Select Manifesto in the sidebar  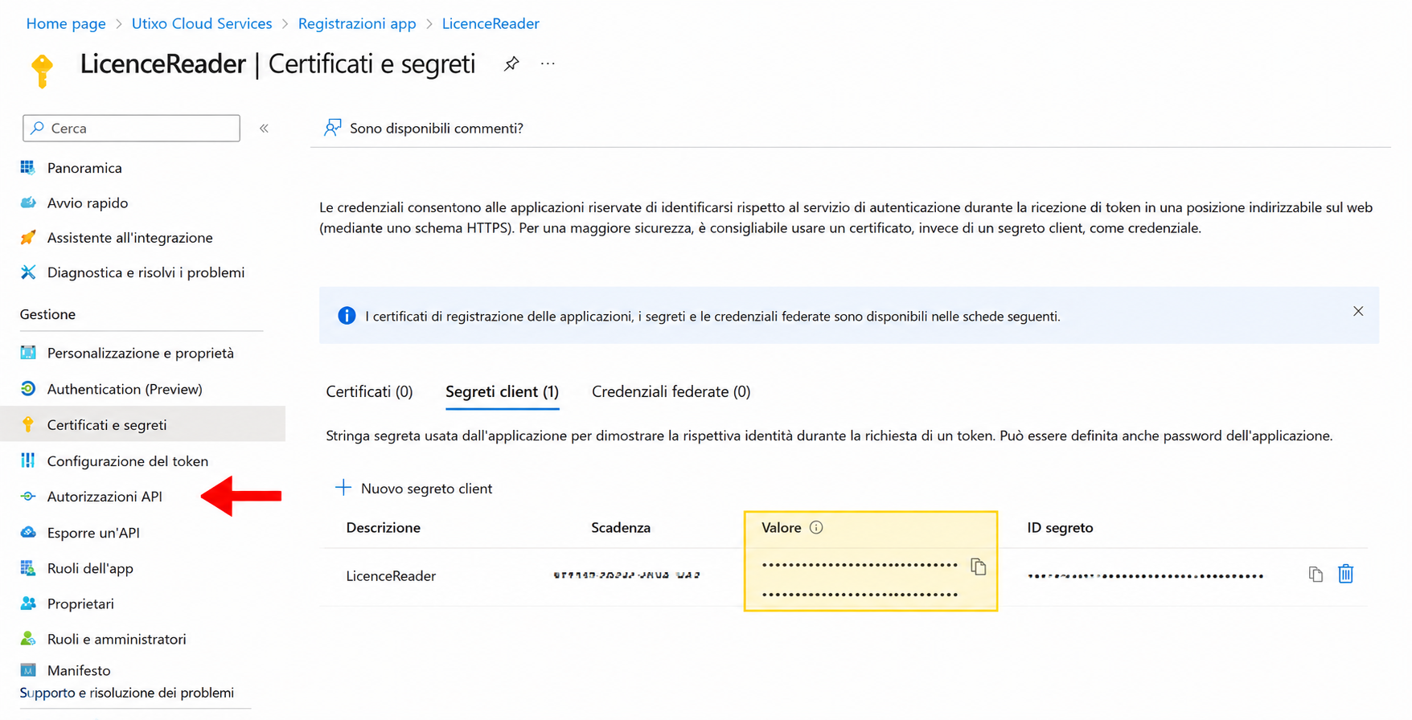point(78,670)
